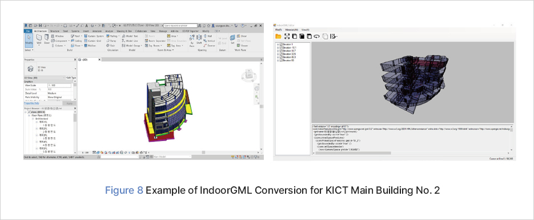
Task: Close the {3D} view tab
Action: 100,59
